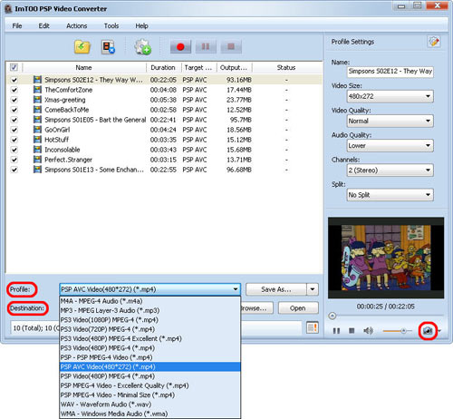Sort list by Duration column header
The image size is (453, 419).
pos(163,67)
